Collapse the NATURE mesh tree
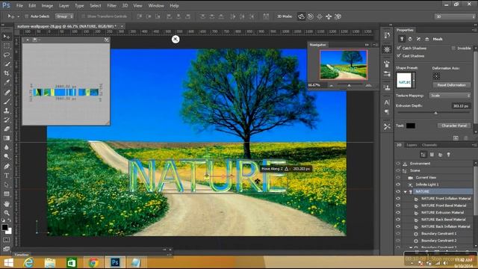Viewport: 478px width, 269px height. [x=405, y=192]
